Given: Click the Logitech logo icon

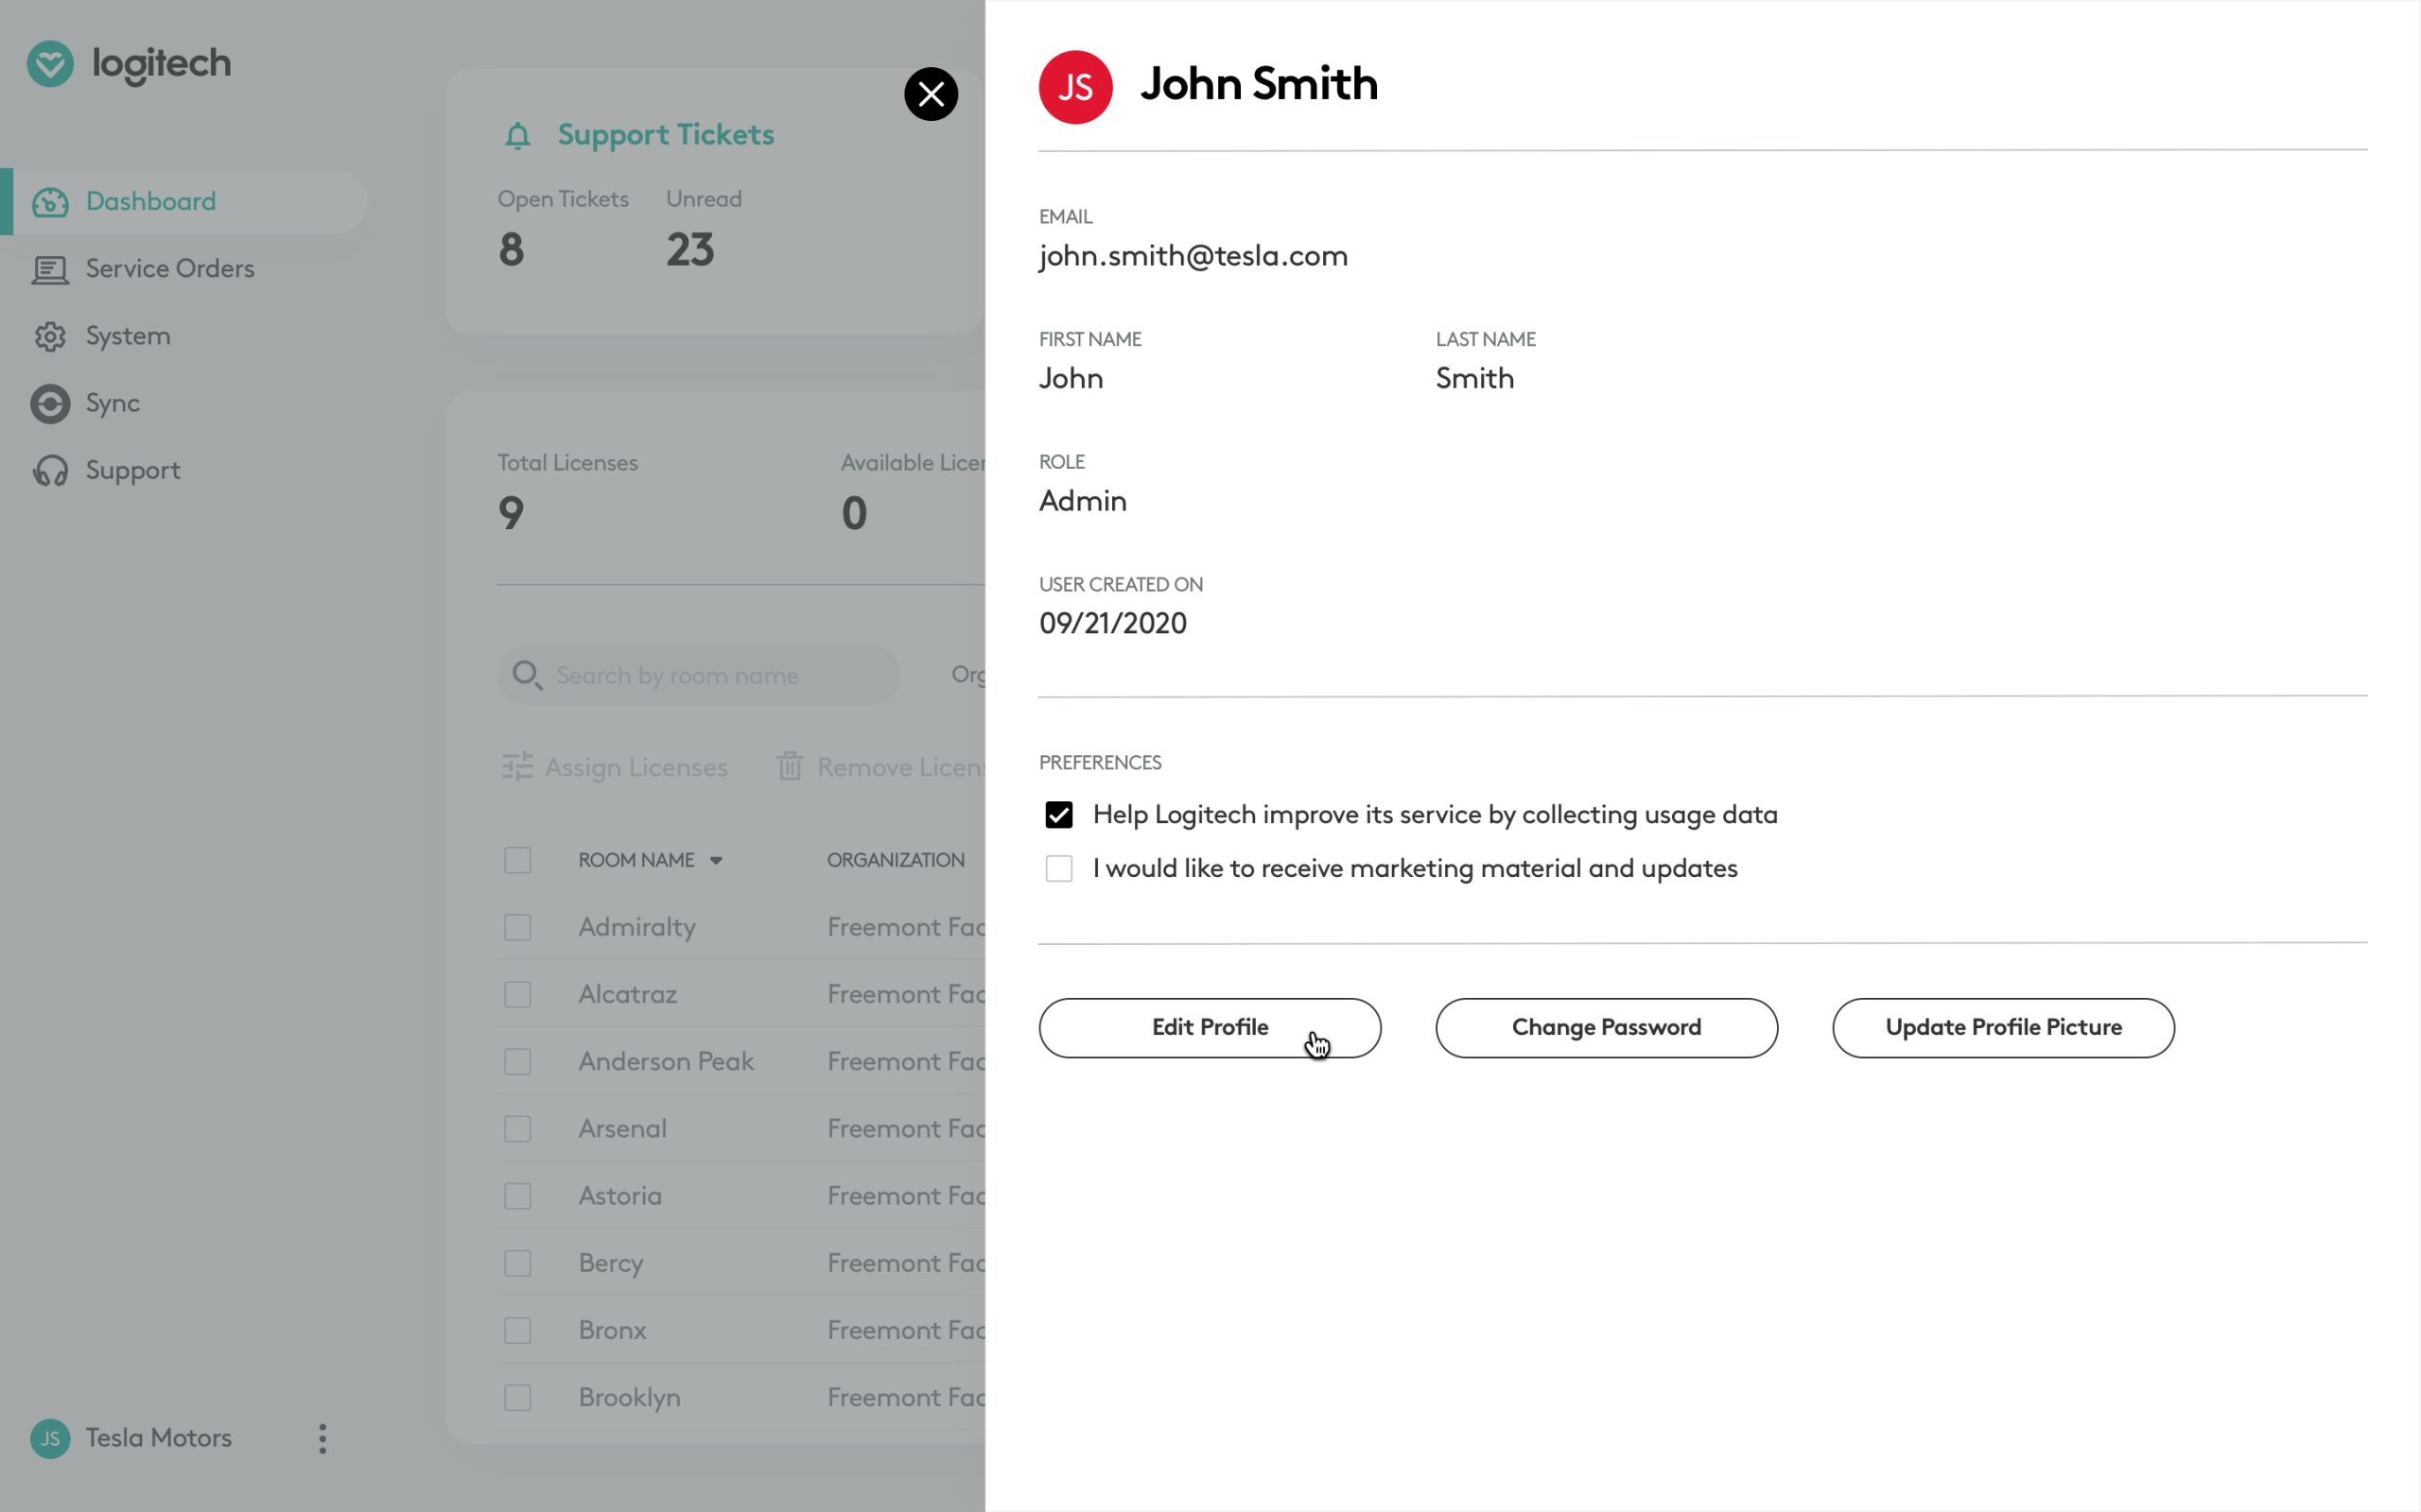Looking at the screenshot, I should point(50,64).
